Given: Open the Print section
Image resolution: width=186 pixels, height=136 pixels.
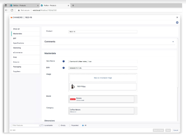Looking at the screenshot, I should pyautogui.click(x=26, y=57).
